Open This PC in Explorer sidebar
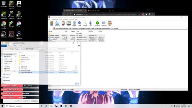This screenshot has height=108, width=192. click(x=7, y=77)
